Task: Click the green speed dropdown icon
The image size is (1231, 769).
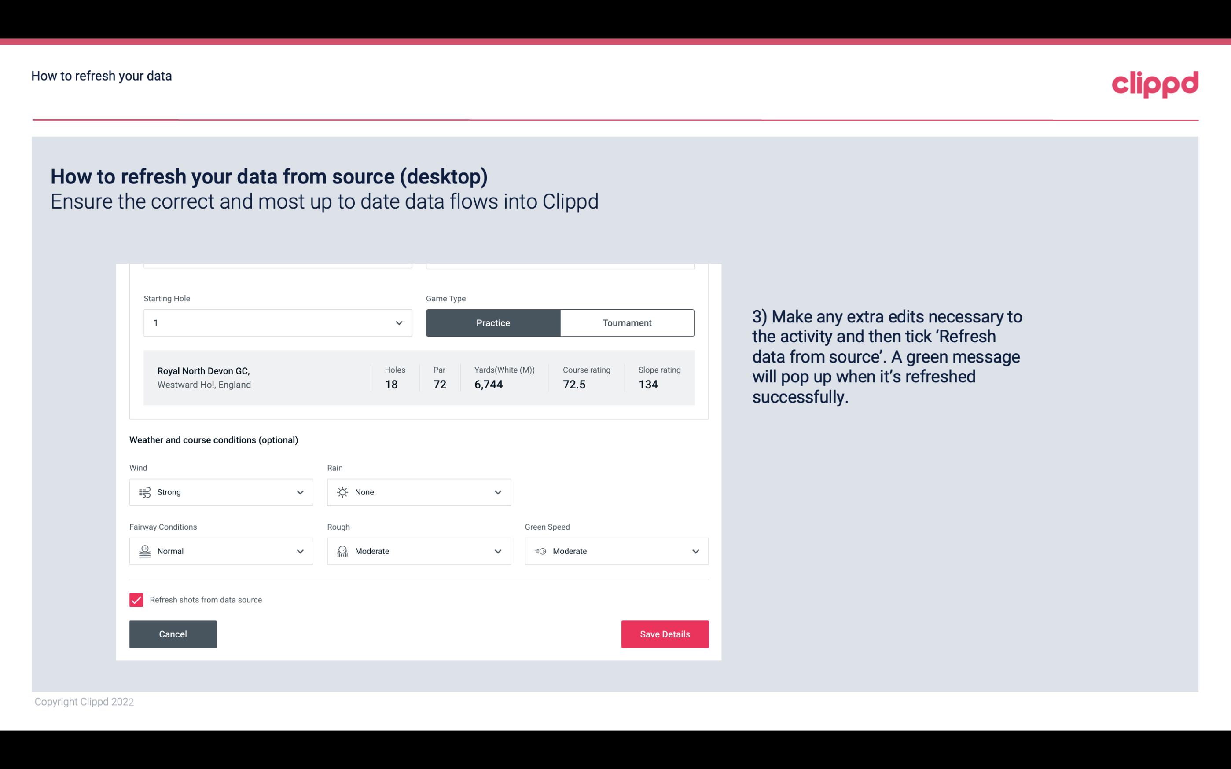Action: click(695, 551)
